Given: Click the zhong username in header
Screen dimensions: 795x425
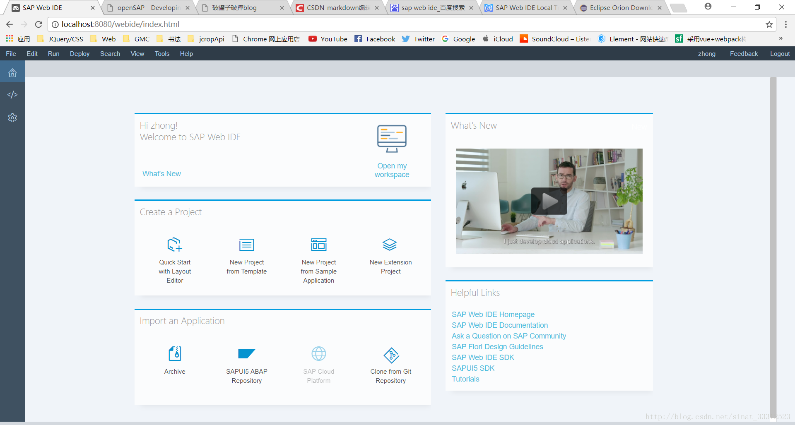Looking at the screenshot, I should pos(706,54).
